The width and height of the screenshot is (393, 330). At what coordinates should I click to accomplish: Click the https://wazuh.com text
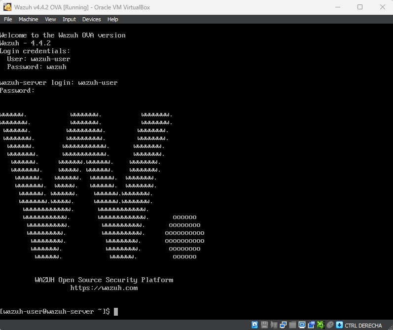pyautogui.click(x=104, y=288)
